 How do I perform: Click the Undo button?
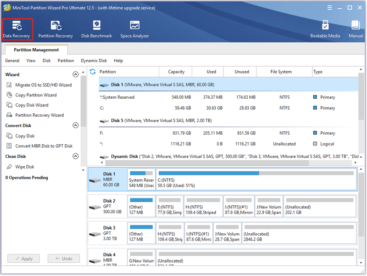64,259
